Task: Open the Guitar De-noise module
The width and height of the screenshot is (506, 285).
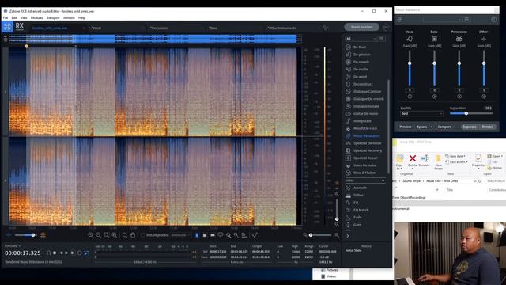Action: point(365,114)
